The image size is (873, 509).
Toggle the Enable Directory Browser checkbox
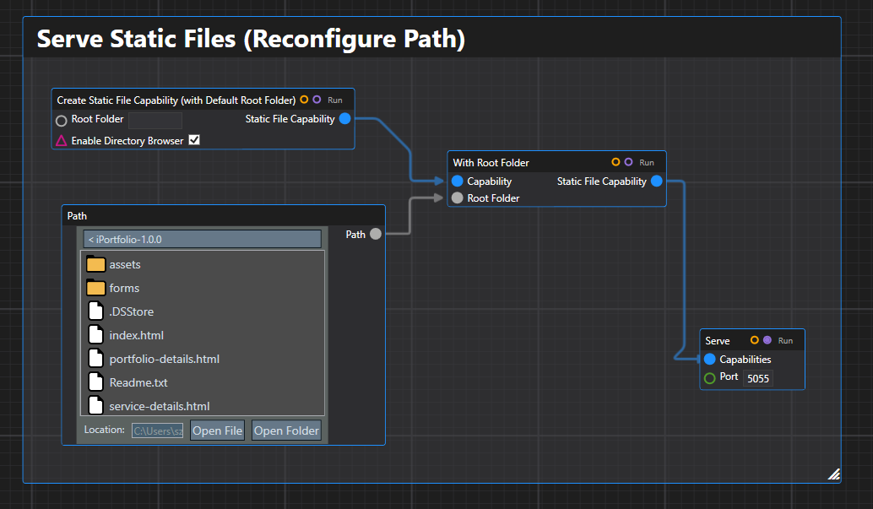click(194, 140)
